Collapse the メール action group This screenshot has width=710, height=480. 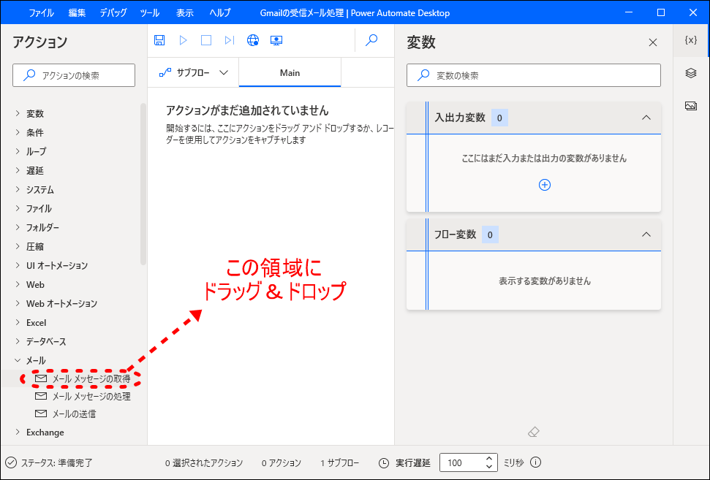[x=18, y=360]
